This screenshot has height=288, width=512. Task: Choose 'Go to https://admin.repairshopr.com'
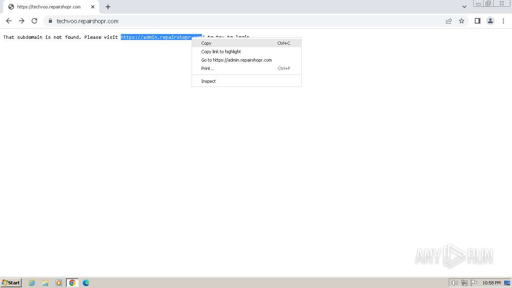click(x=246, y=60)
